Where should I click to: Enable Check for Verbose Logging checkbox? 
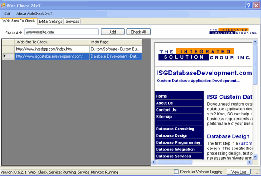pyautogui.click(x=176, y=172)
